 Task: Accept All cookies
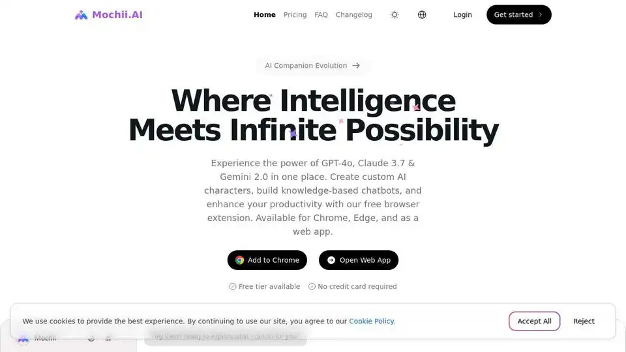(534, 321)
